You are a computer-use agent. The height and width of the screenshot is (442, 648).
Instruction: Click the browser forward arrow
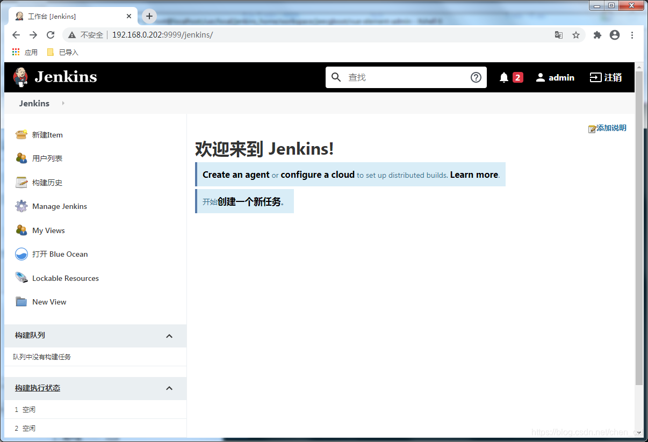point(33,35)
